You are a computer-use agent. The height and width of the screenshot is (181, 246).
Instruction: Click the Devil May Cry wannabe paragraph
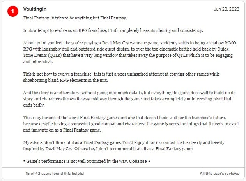(x=129, y=52)
